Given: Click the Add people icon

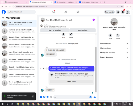Looking at the screenshot, I should coord(63,34).
